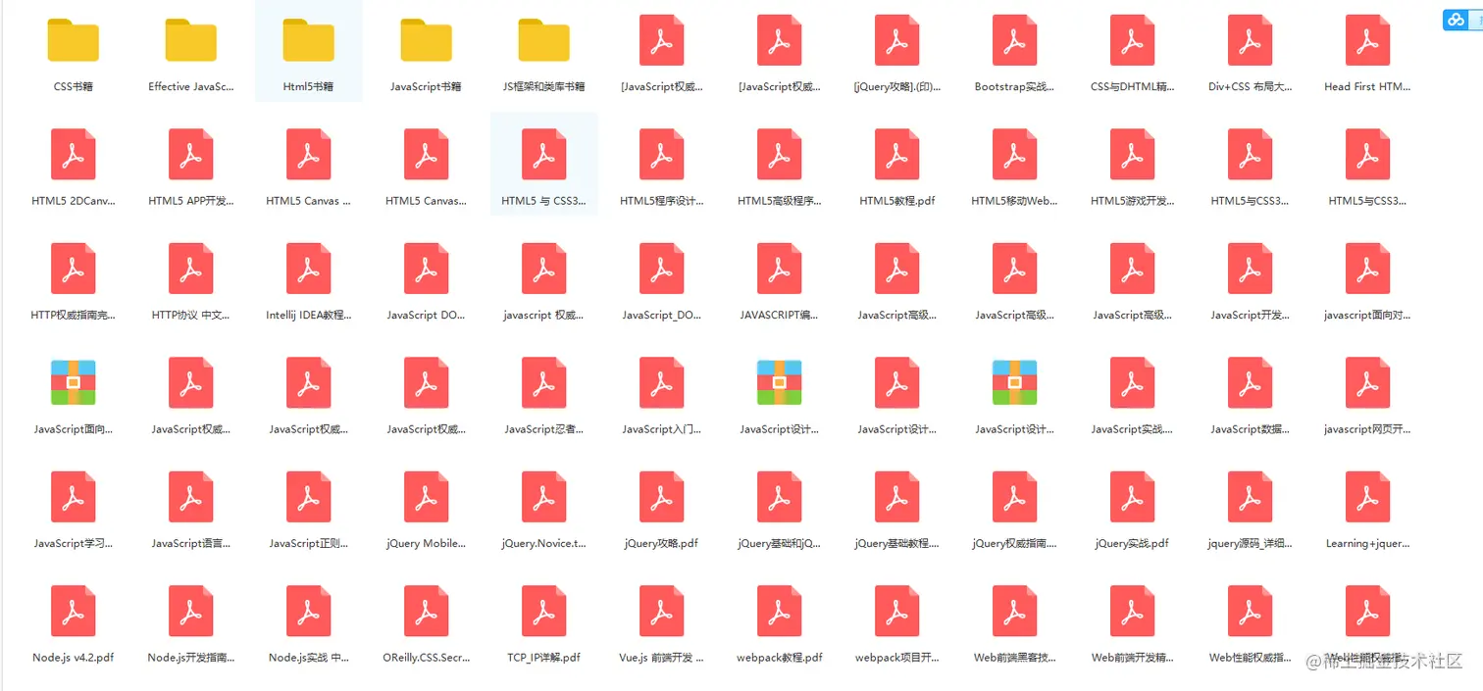Select the Node.js实战 中... PDF icon
This screenshot has width=1483, height=691.
[309, 611]
